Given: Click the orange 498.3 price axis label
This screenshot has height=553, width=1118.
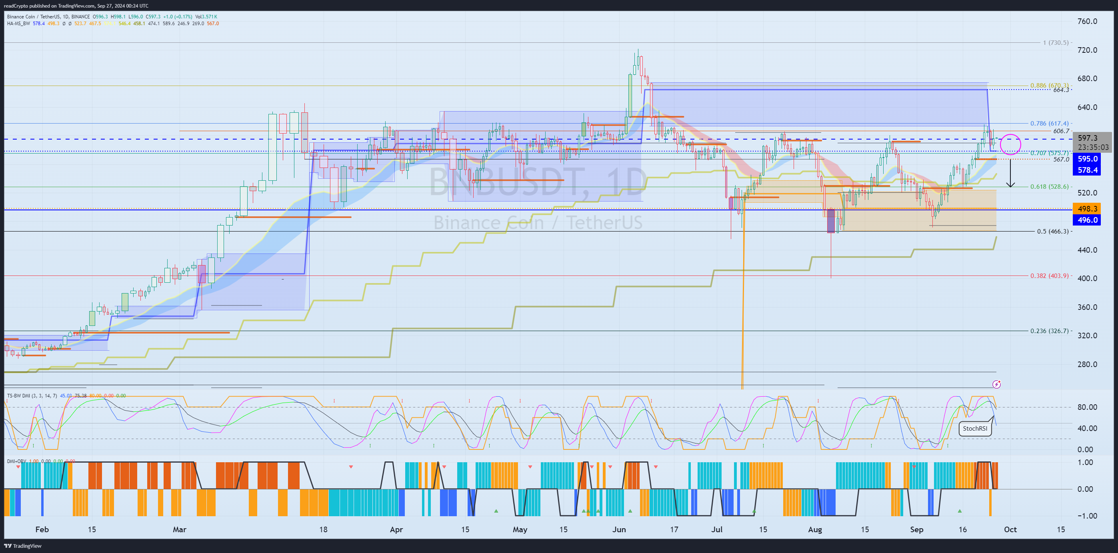Looking at the screenshot, I should coord(1088,209).
